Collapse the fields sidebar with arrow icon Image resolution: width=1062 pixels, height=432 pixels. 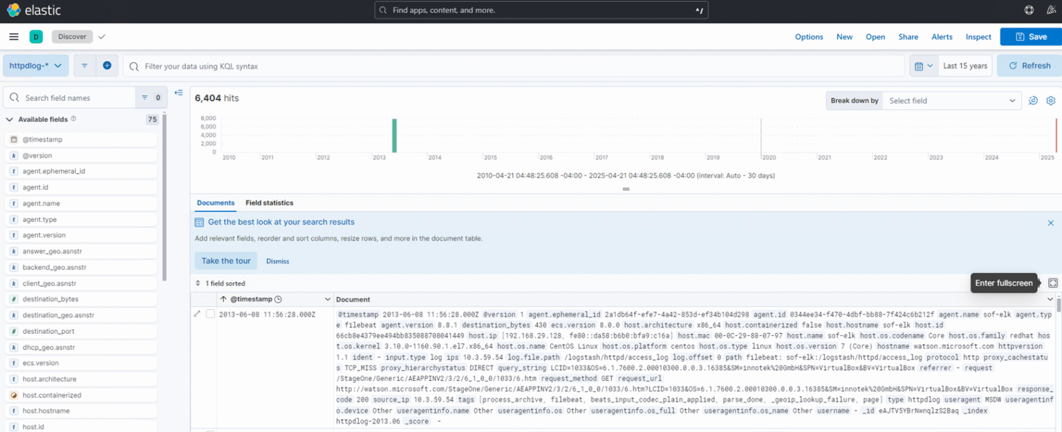[179, 92]
